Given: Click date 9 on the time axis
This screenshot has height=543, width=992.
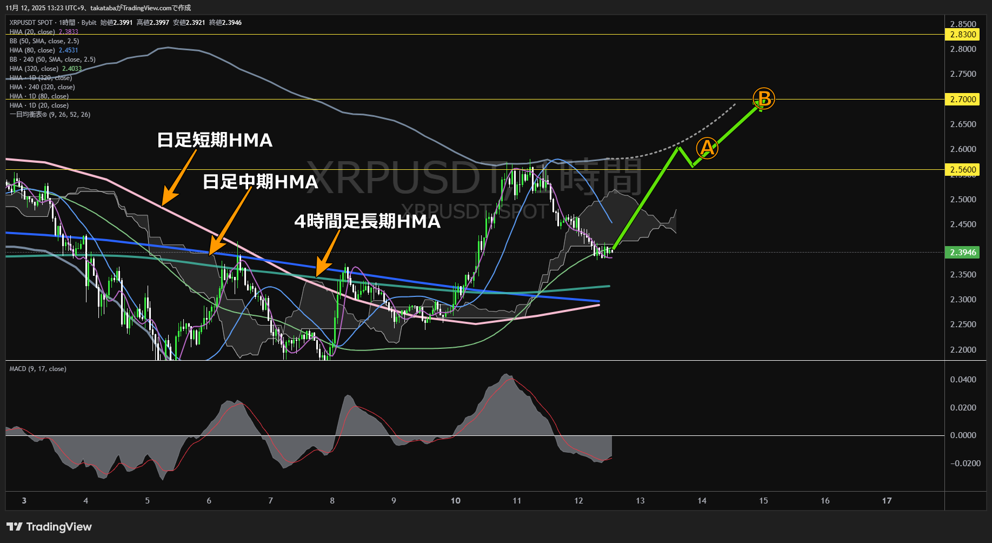Looking at the screenshot, I should pyautogui.click(x=394, y=501).
